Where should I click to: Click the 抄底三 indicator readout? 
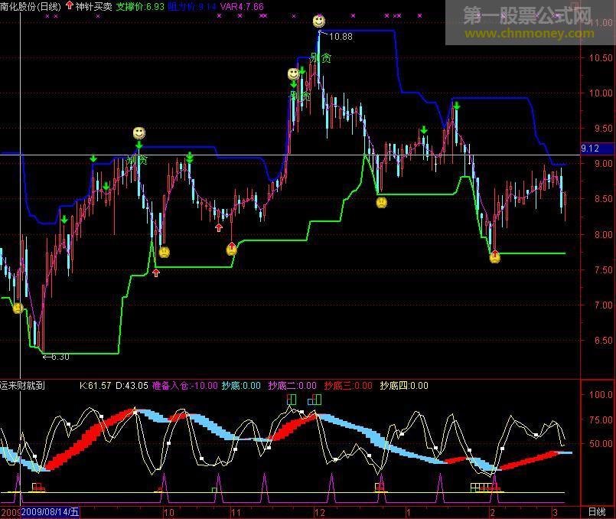click(348, 386)
